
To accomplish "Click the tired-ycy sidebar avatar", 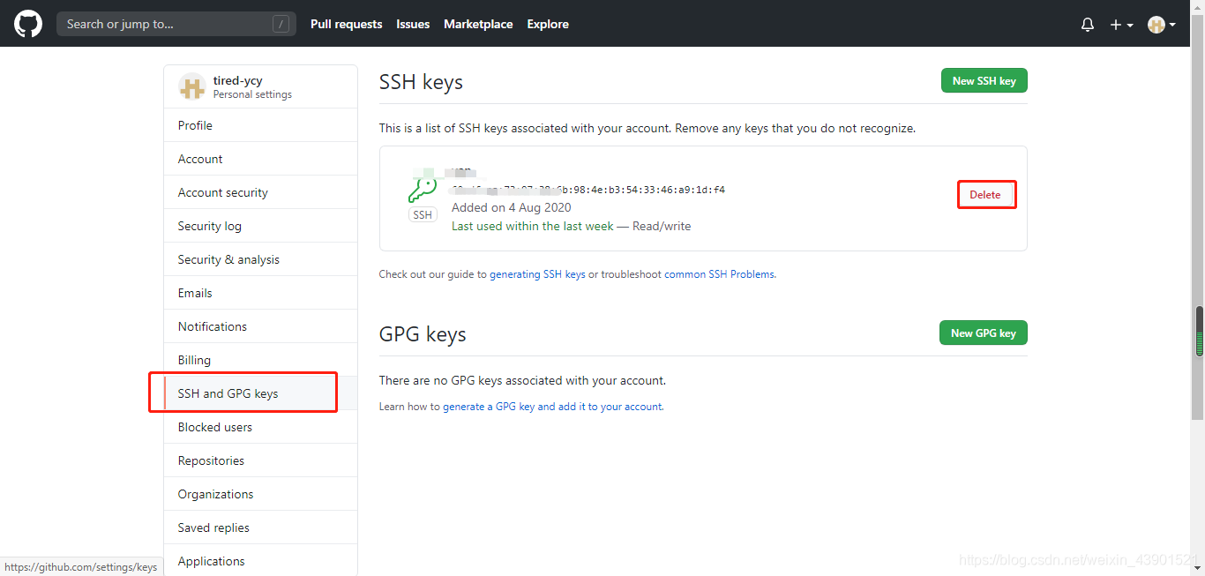I will (192, 86).
